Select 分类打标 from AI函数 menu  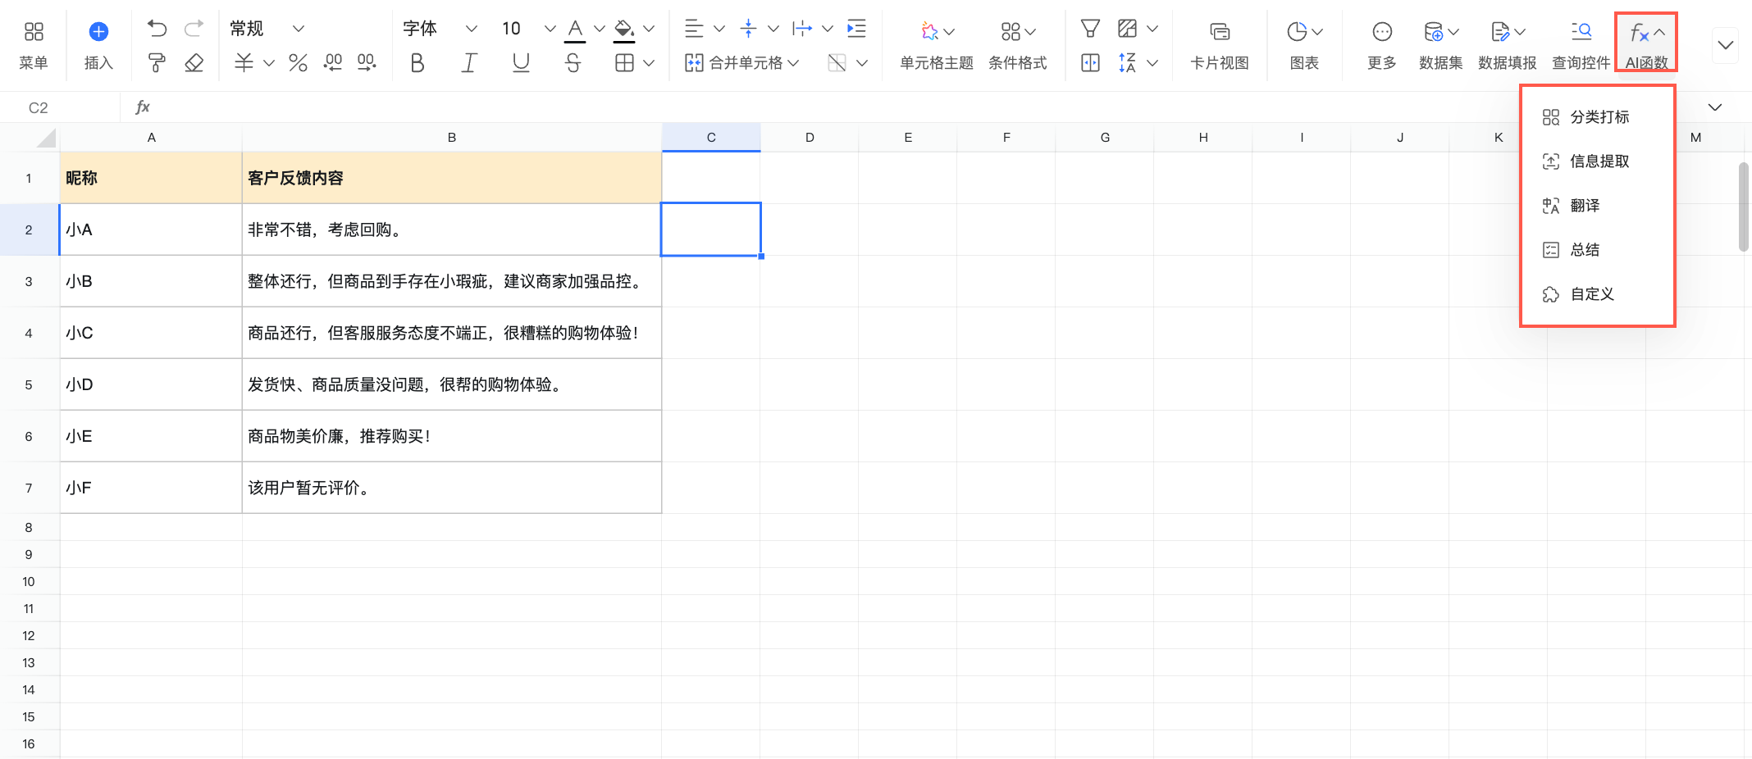(1597, 117)
